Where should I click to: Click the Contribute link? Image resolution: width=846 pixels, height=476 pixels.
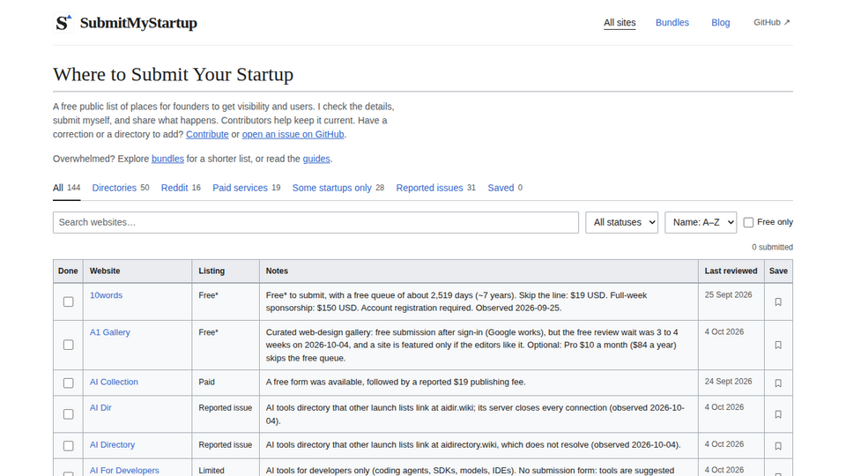tap(207, 134)
